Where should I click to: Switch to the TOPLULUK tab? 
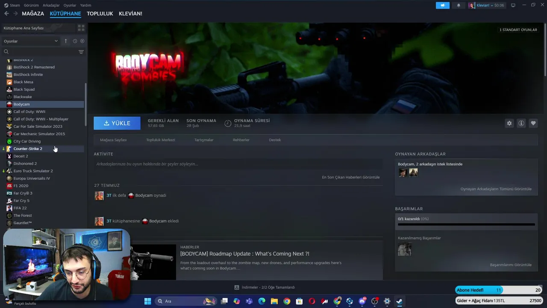click(x=100, y=14)
